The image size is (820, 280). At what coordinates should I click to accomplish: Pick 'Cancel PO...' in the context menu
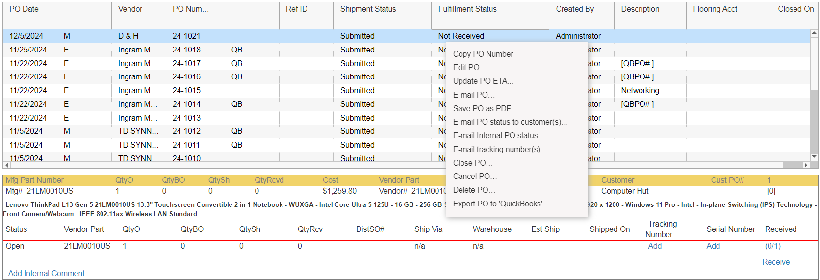click(x=474, y=176)
